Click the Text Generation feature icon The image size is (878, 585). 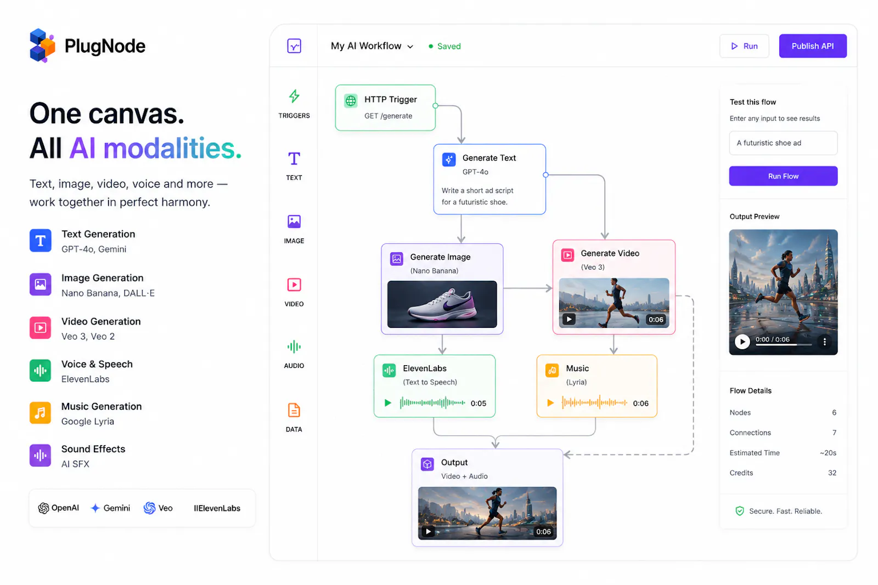(x=41, y=240)
